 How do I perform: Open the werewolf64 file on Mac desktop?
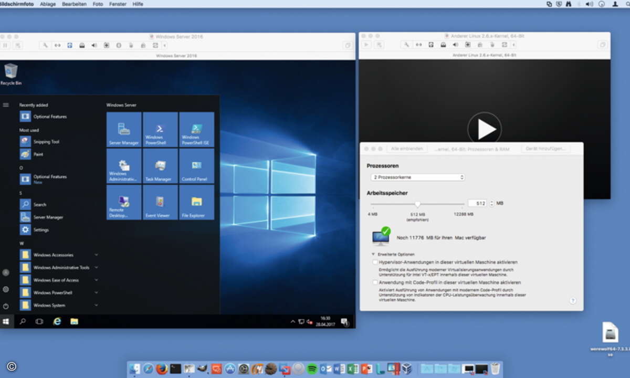[x=610, y=340]
